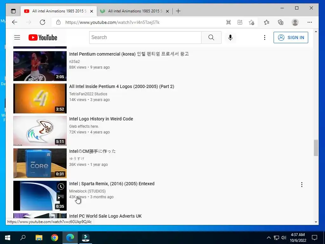This screenshot has height=244, width=325.
Task: Show hidden system tray icons
Action: pos(269,238)
